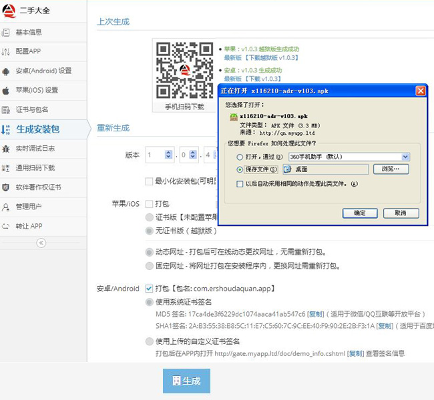Toggle the 苹果/iOS 打包 checkbox
The height and width of the screenshot is (400, 434).
click(x=149, y=204)
